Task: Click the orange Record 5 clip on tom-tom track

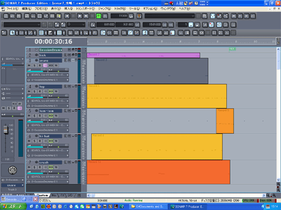Action: click(x=225, y=121)
